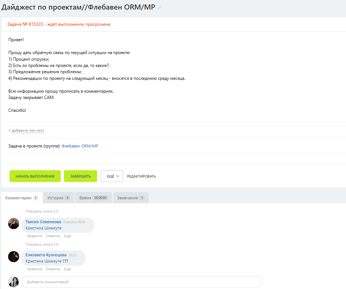
Task: Open Ещё options under Елизавета's comment
Action: coord(67,269)
